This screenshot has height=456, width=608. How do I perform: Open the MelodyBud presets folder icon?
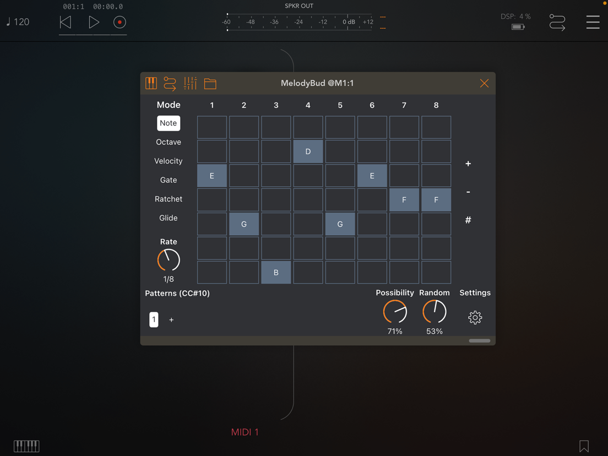(210, 84)
